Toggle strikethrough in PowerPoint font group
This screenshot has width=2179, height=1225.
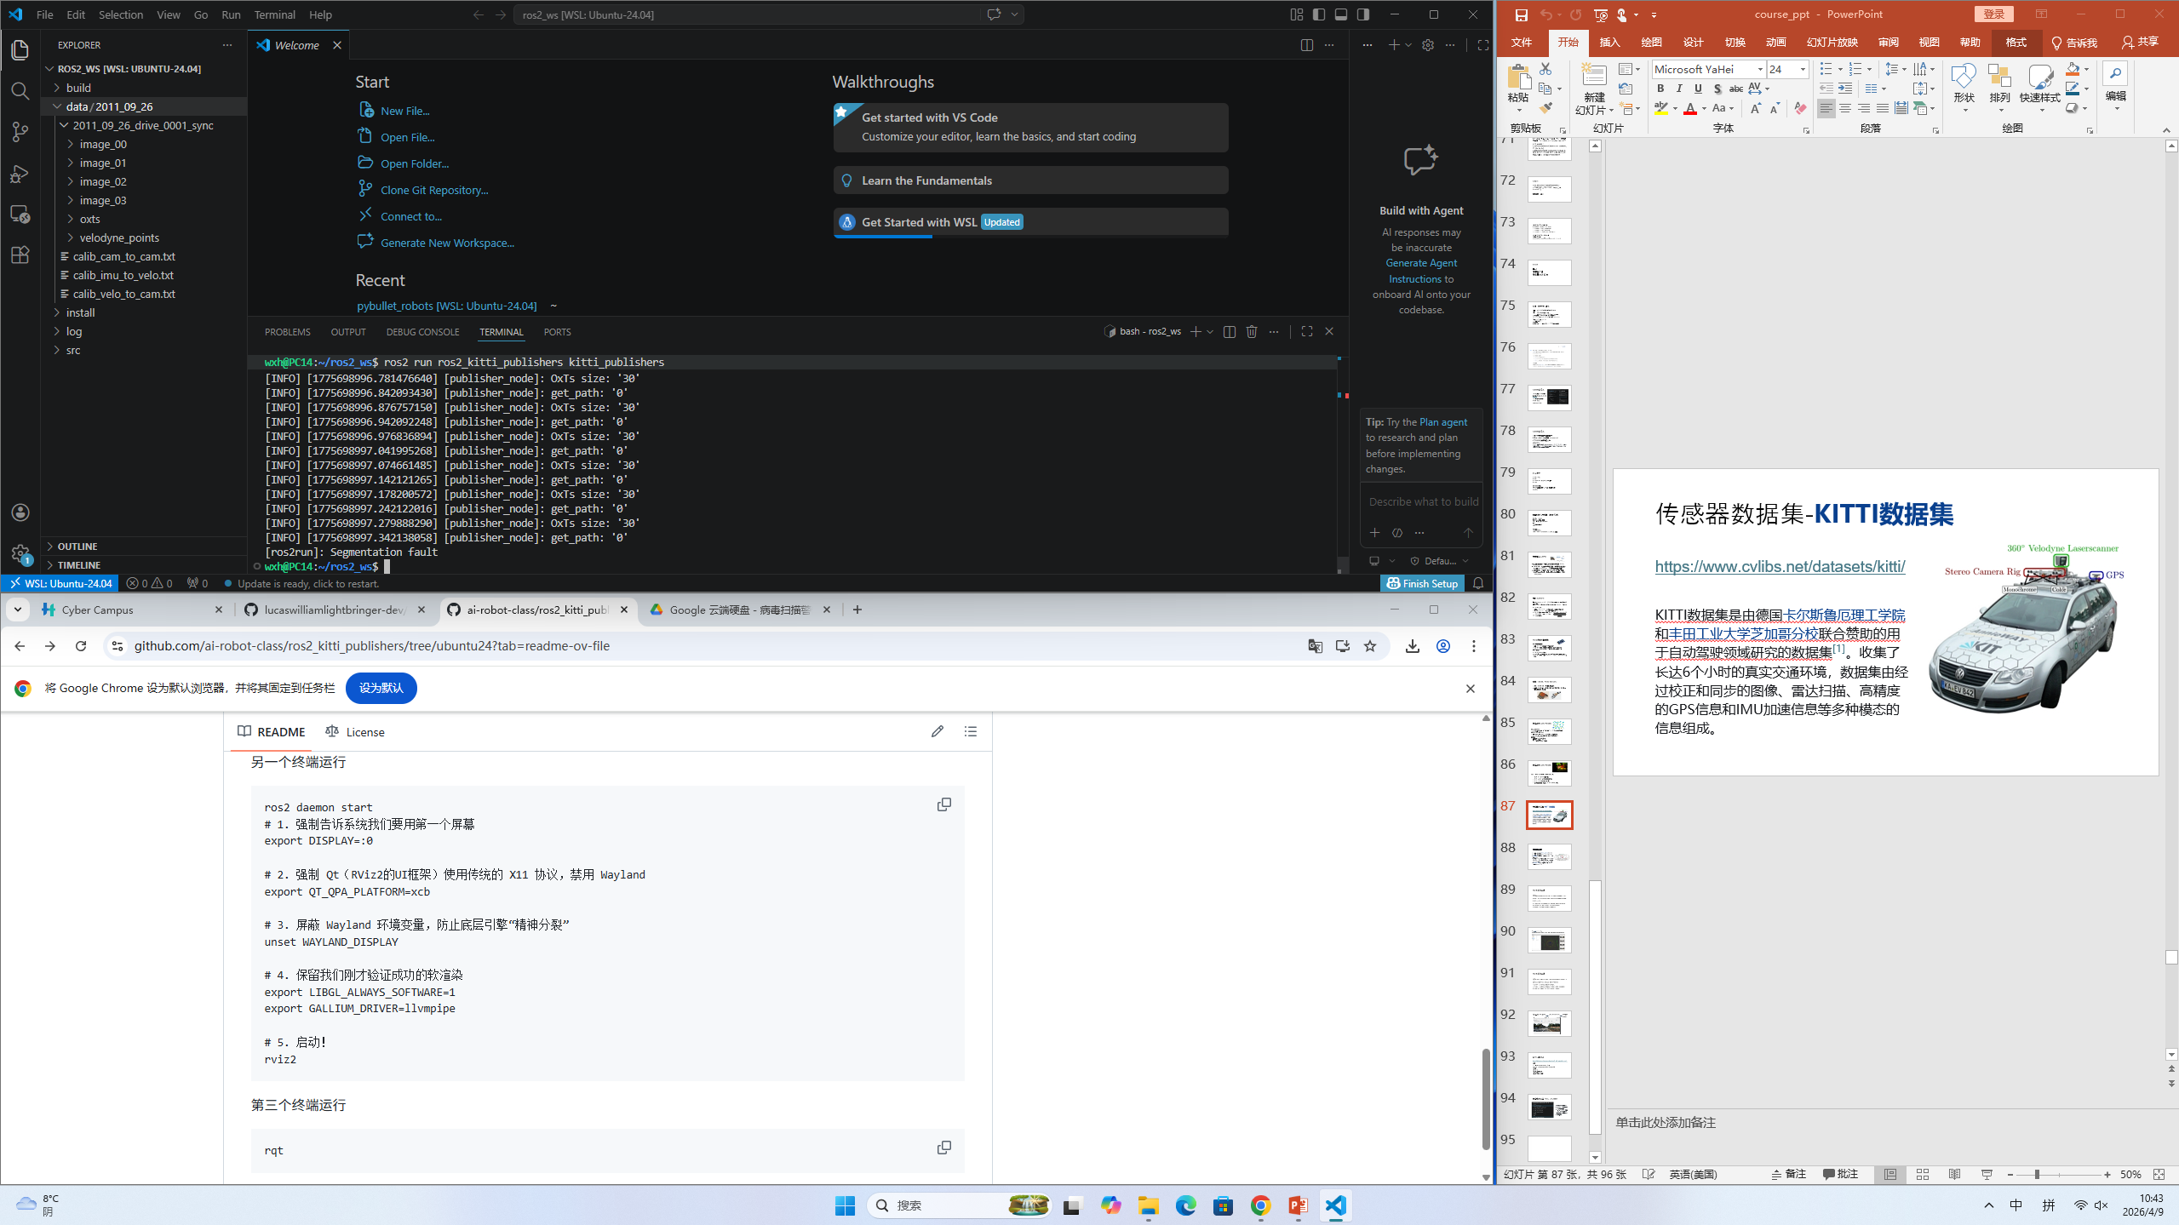click(1735, 89)
